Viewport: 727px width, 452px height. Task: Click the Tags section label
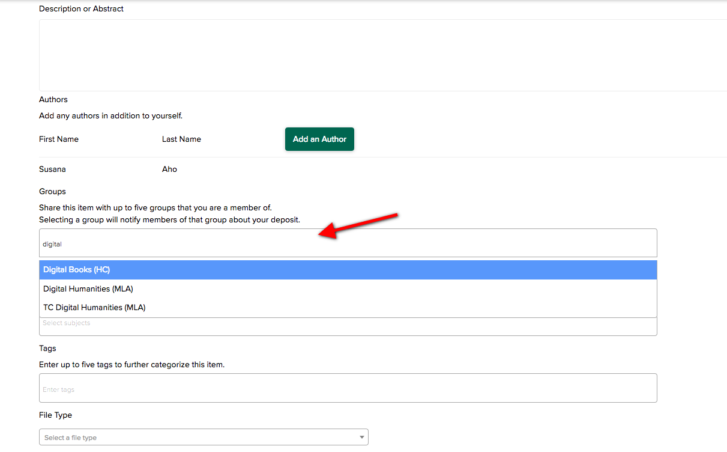point(47,349)
